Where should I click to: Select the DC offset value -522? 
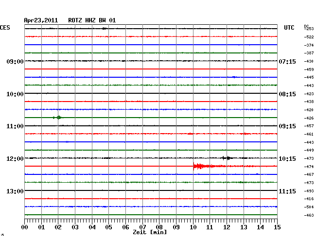pyautogui.click(x=309, y=37)
